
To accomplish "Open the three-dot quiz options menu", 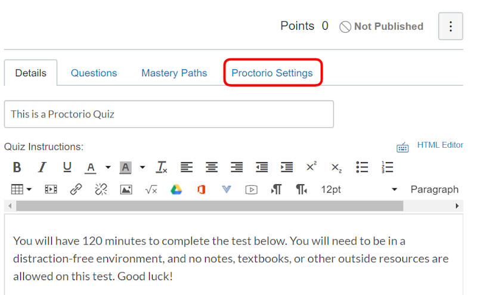I will pos(451,27).
